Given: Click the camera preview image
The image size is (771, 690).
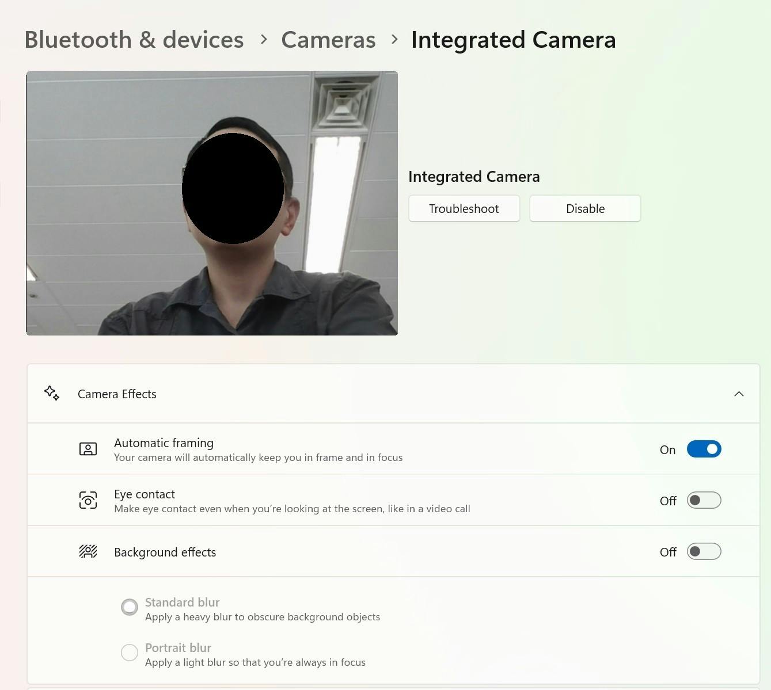Looking at the screenshot, I should [x=212, y=203].
